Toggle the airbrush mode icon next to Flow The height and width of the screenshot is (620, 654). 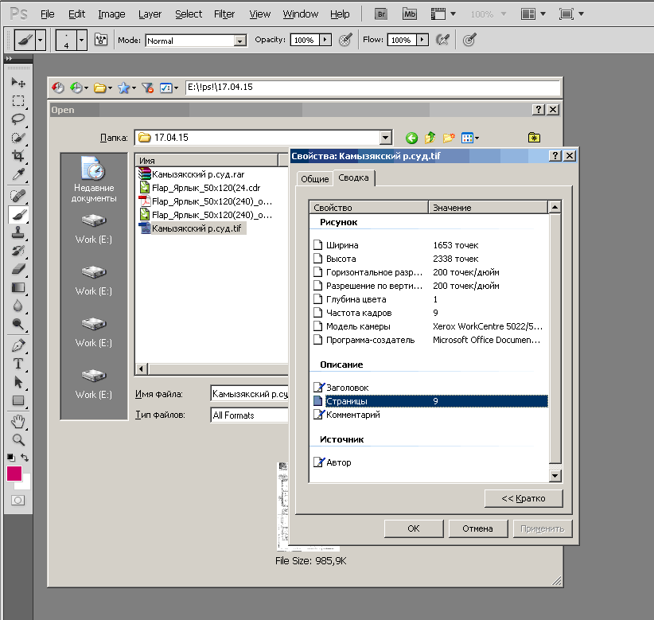(442, 40)
